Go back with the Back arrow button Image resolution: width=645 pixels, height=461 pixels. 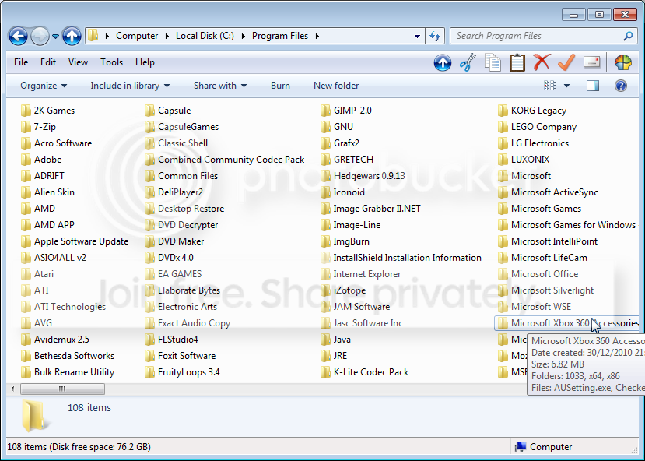[18, 37]
